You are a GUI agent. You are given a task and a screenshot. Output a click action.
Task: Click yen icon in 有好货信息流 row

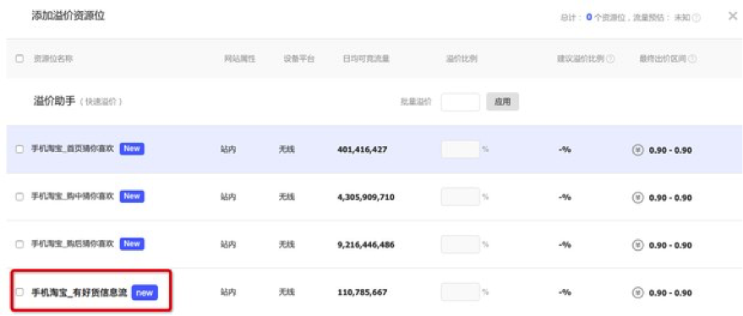pyautogui.click(x=638, y=292)
